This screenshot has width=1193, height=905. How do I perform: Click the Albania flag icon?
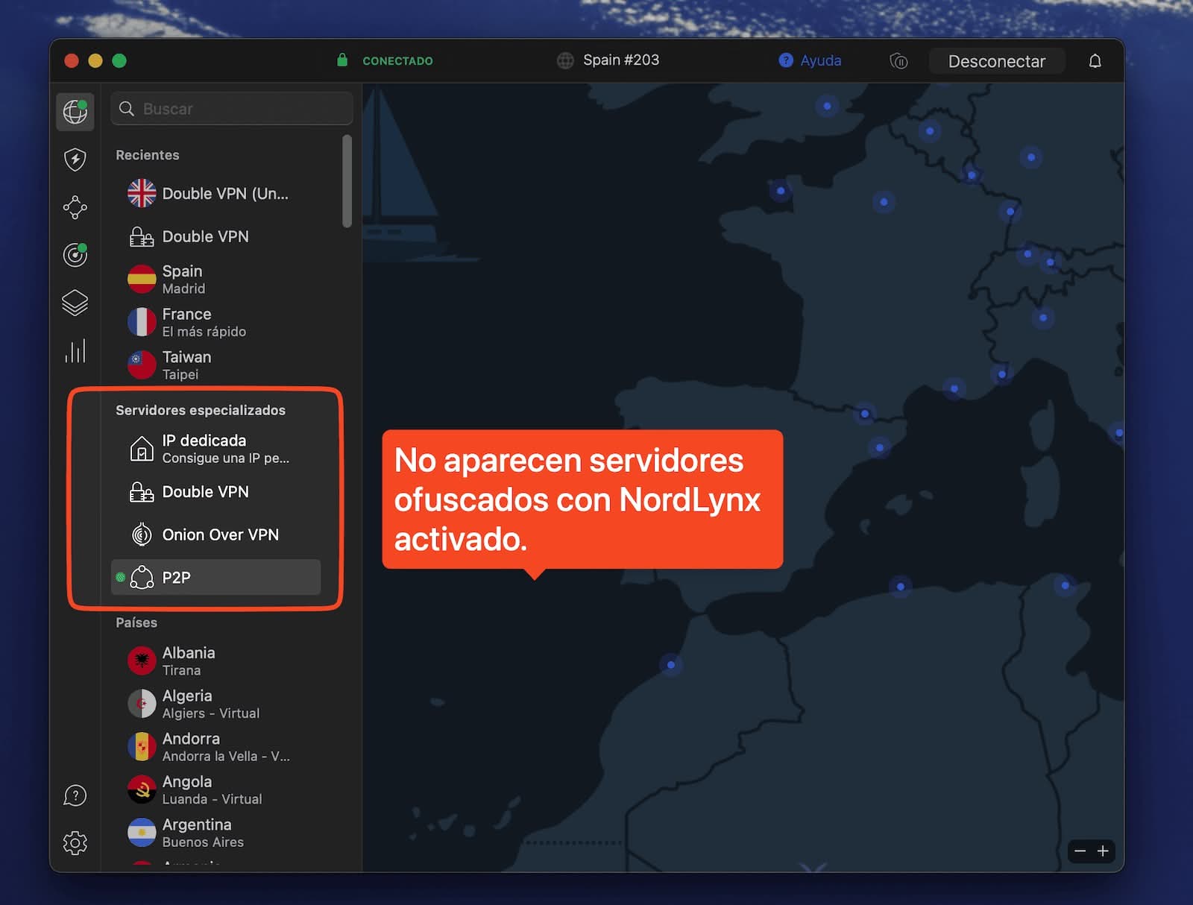pyautogui.click(x=142, y=660)
